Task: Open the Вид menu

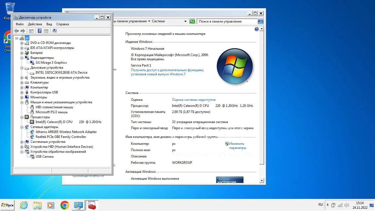Action: [49, 24]
